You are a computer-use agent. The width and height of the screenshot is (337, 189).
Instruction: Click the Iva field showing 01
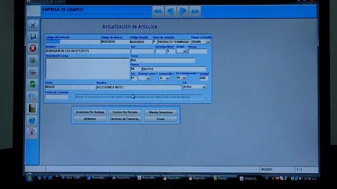pos(134,78)
